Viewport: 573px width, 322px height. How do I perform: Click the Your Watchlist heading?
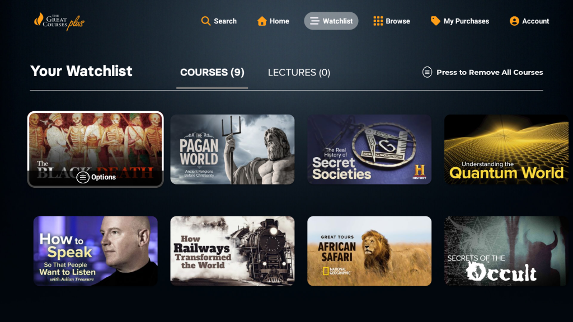(81, 71)
